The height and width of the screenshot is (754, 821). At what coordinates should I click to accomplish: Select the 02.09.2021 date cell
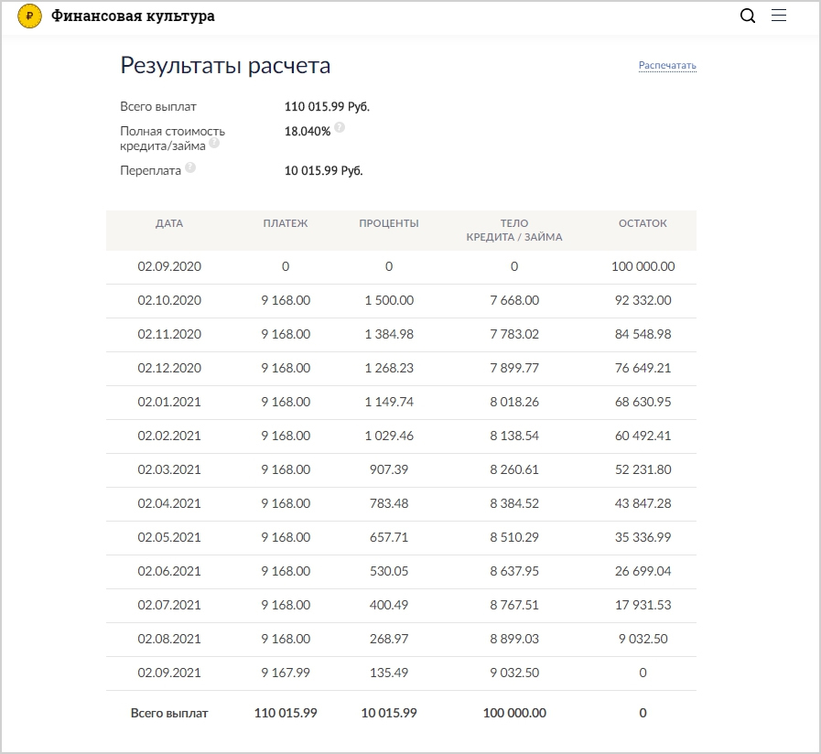pos(169,673)
